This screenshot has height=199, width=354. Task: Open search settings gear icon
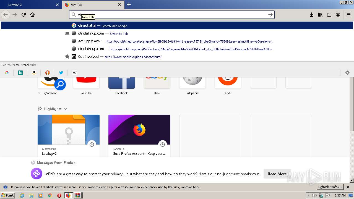(x=347, y=73)
